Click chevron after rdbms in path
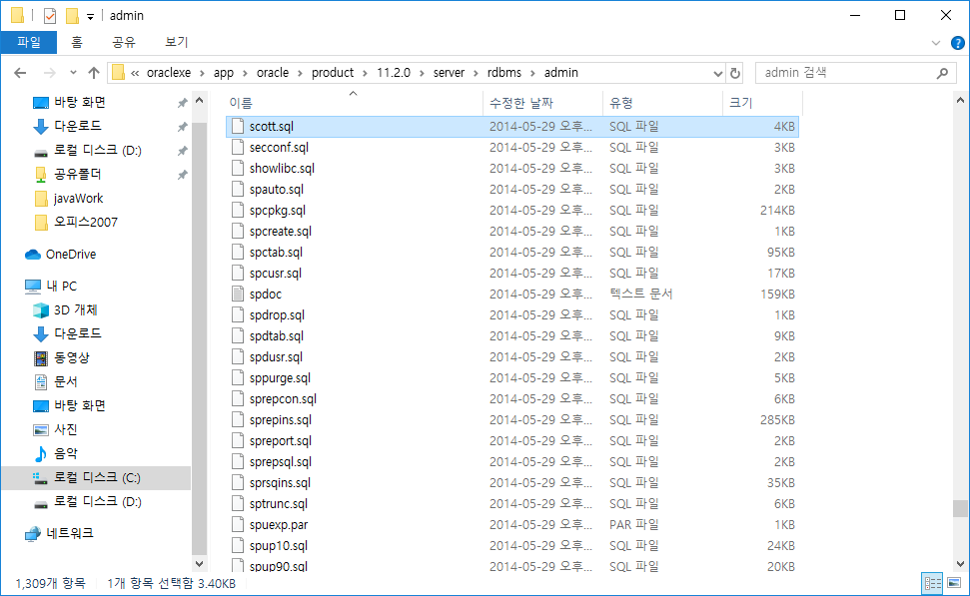Viewport: 970px width, 596px height. [x=532, y=73]
